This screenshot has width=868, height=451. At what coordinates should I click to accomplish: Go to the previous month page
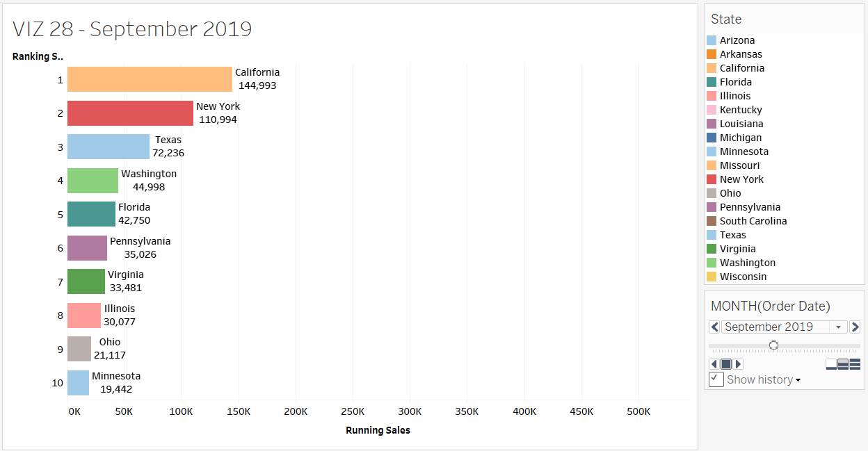[714, 327]
